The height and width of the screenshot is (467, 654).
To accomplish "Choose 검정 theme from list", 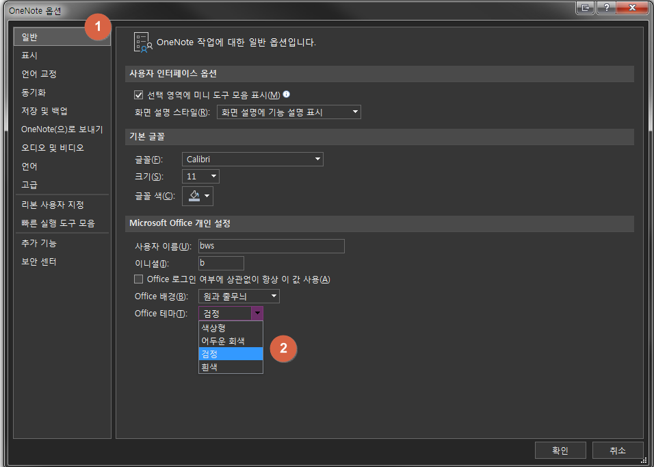I will click(x=231, y=354).
